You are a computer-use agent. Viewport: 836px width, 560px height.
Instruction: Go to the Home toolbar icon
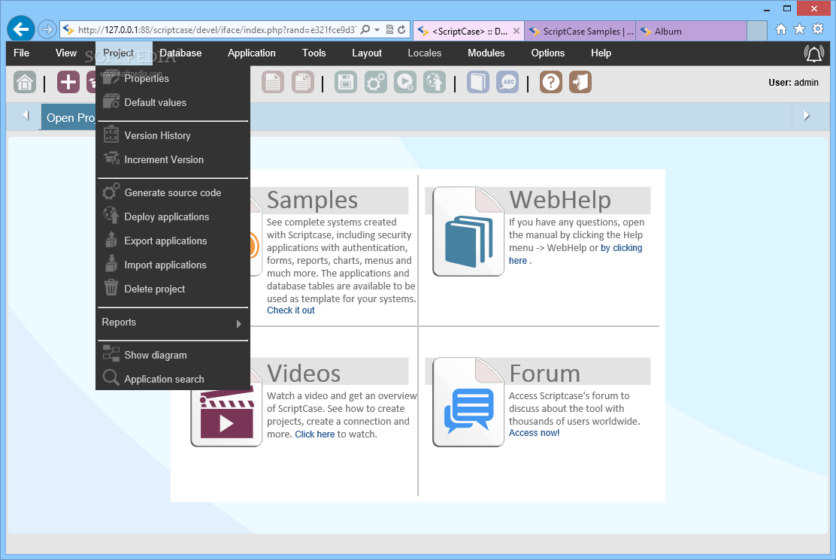pyautogui.click(x=25, y=82)
